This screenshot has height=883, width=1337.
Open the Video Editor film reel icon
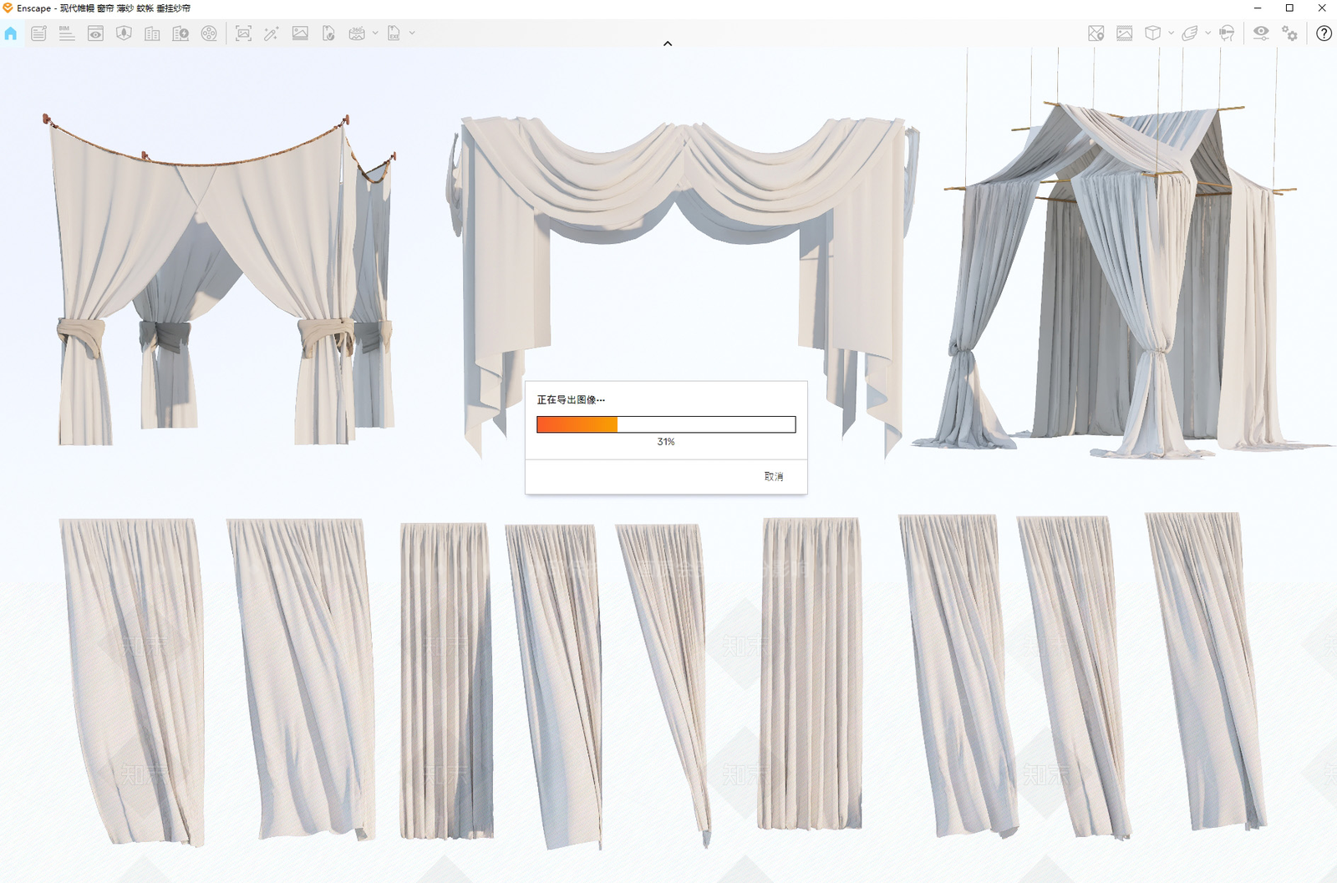pos(209,33)
